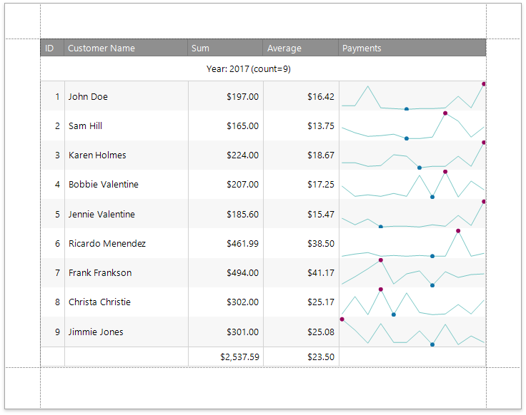526x415 pixels.
Task: Select the John Doe name cell
Action: click(x=88, y=97)
